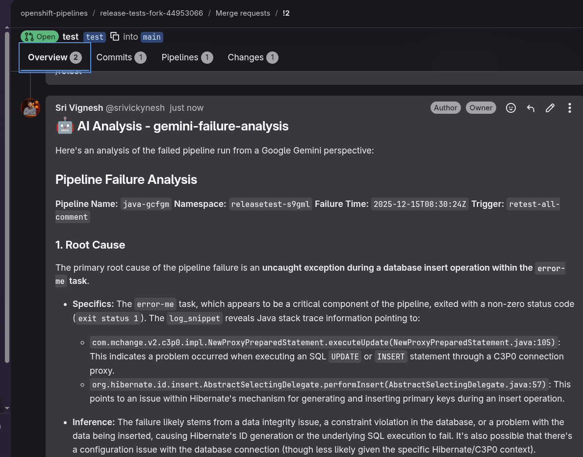Viewport: 583px width, 457px height.
Task: Add emoji reaction to the comment
Action: pyautogui.click(x=511, y=108)
